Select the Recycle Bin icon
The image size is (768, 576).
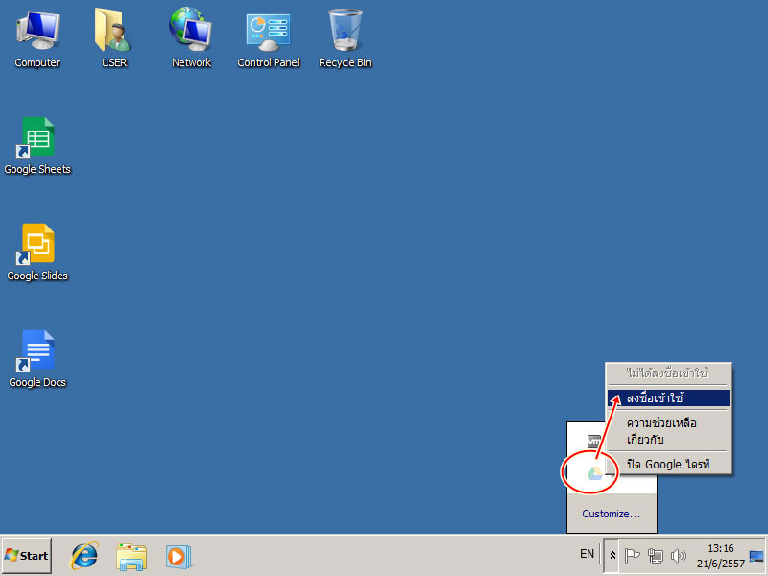[345, 38]
